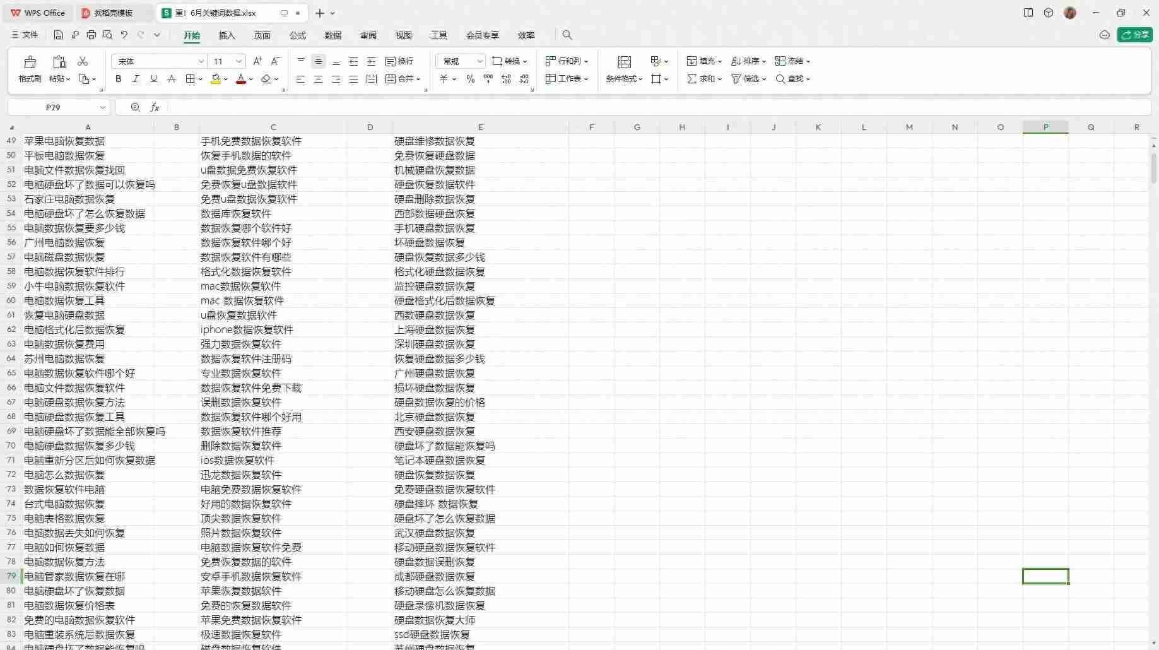Open the font size 11 dropdown
Screen dimensions: 1159x650
tap(238, 61)
